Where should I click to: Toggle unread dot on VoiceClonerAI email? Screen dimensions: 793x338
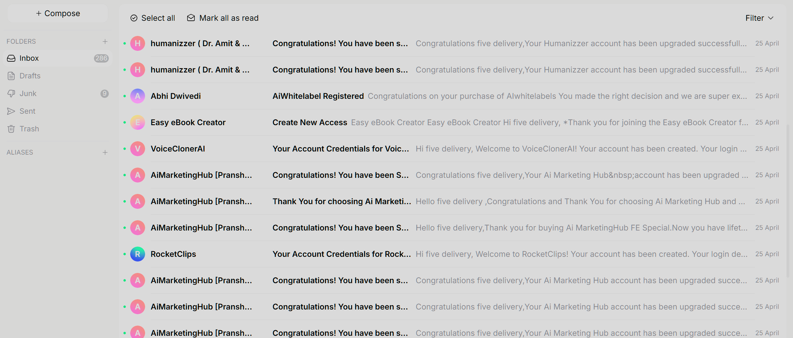pyautogui.click(x=125, y=149)
